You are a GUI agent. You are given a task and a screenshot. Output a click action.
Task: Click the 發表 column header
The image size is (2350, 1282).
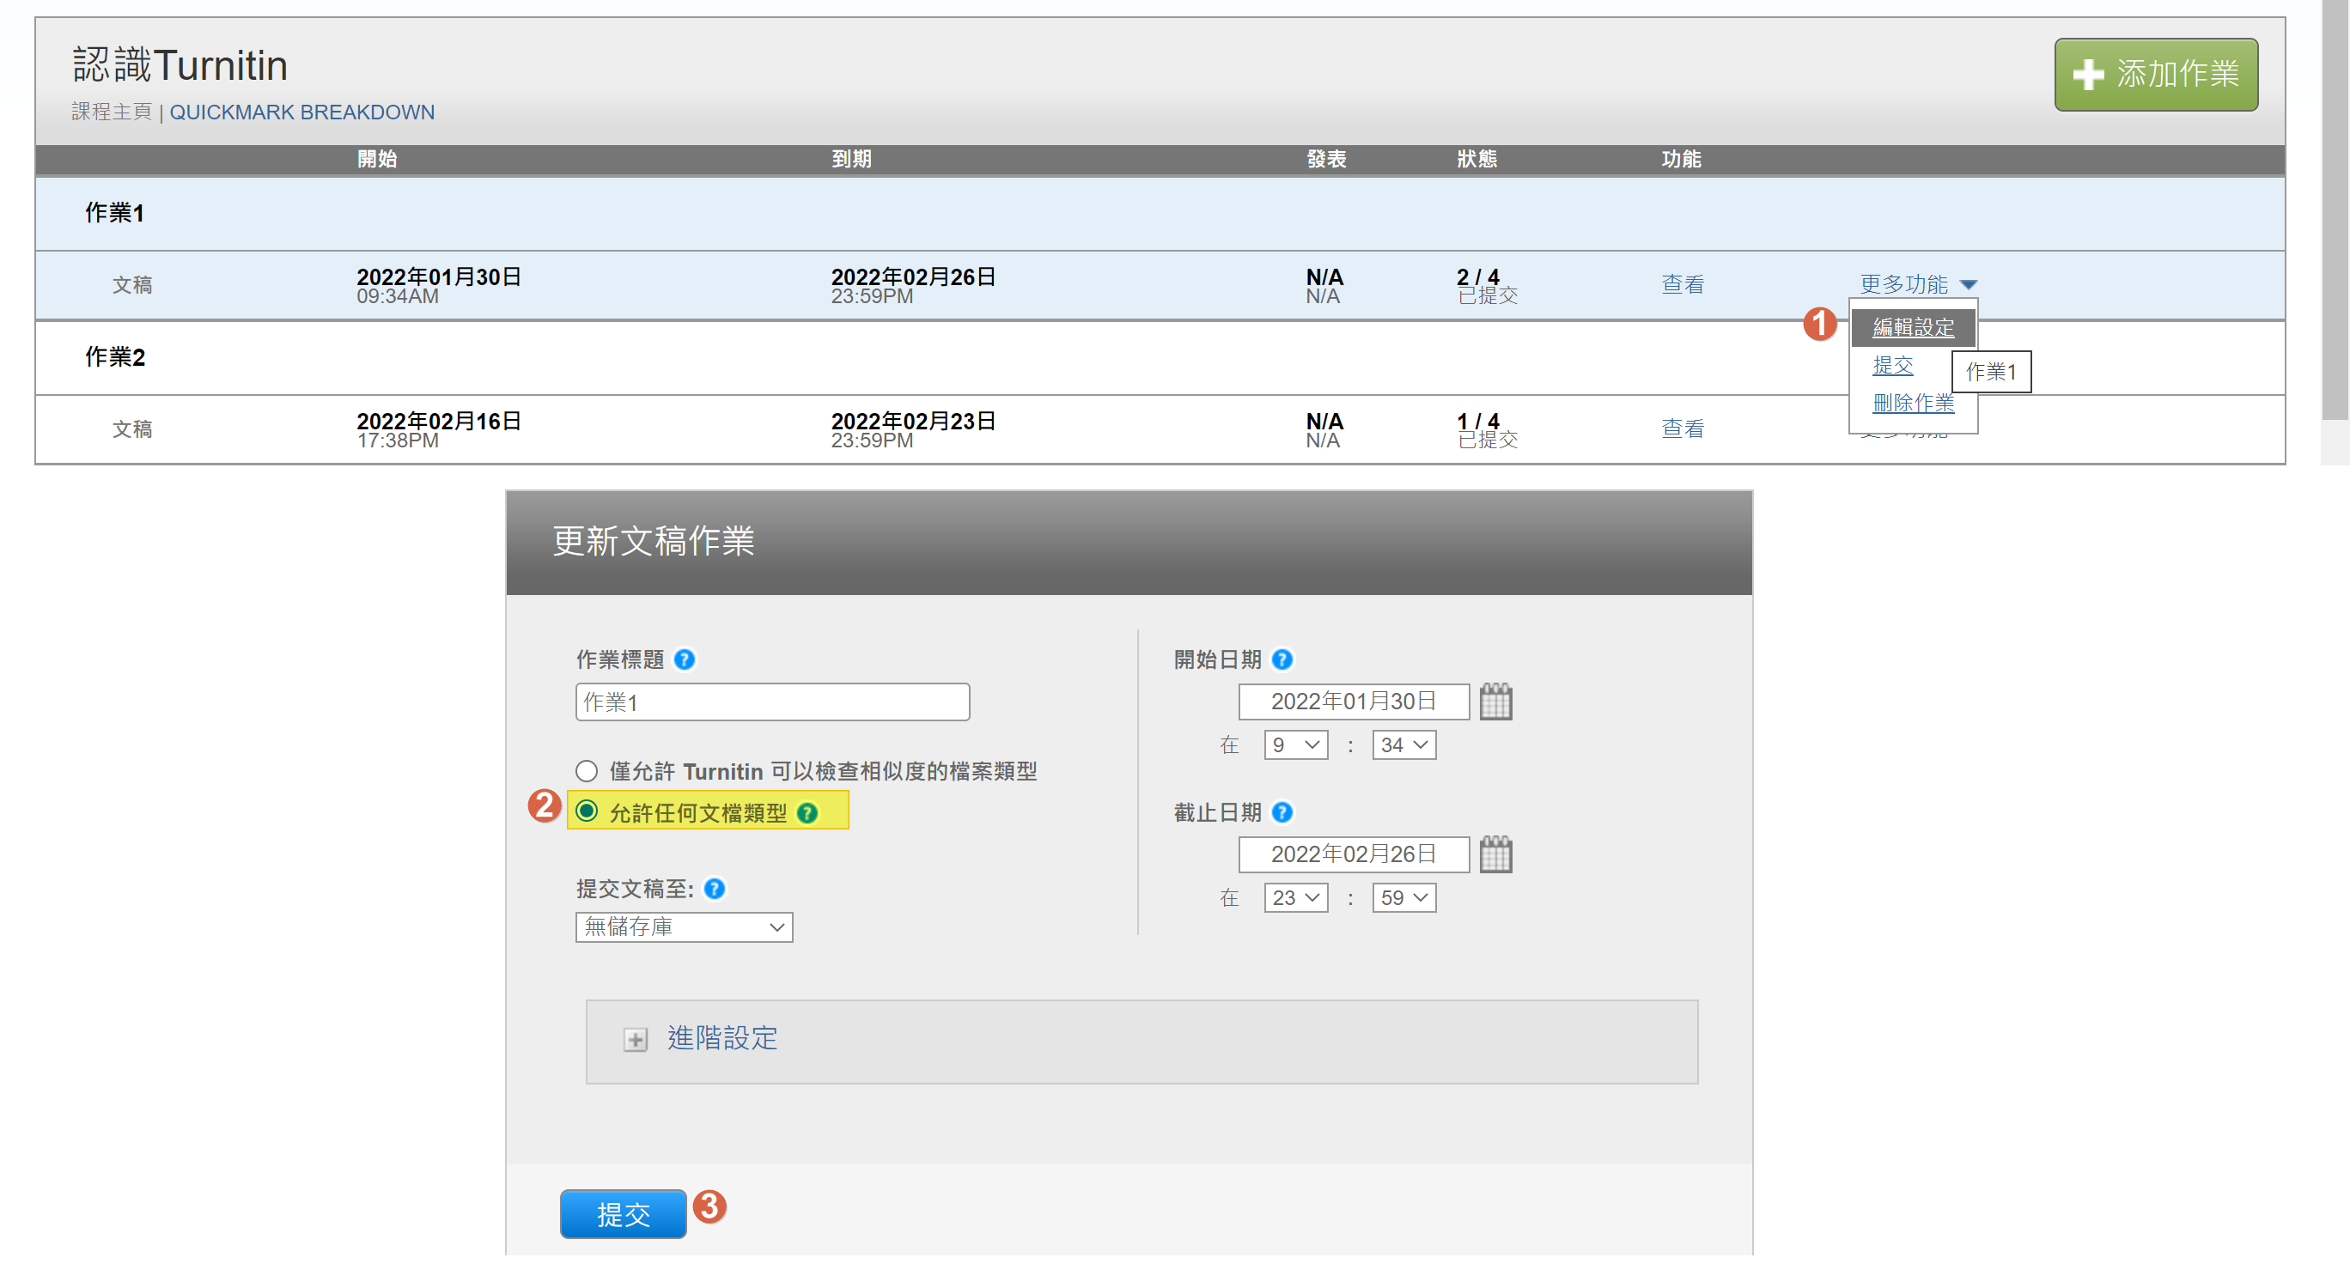click(1326, 160)
